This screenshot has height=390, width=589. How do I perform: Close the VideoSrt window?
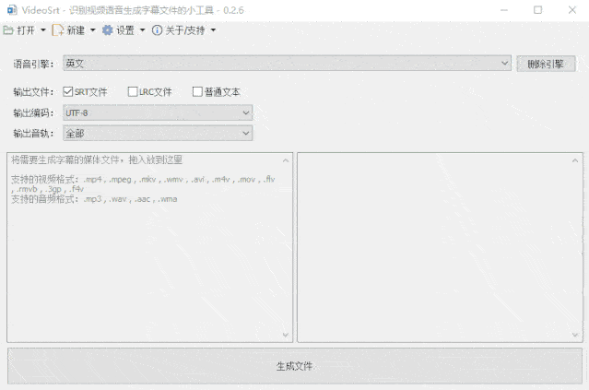(572, 10)
